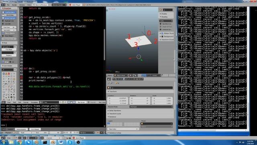This screenshot has width=257, height=145.
Task: Open the Global orientation dropdown
Action: point(155,75)
